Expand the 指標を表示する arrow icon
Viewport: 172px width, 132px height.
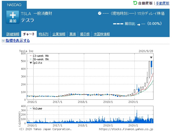click(3, 41)
